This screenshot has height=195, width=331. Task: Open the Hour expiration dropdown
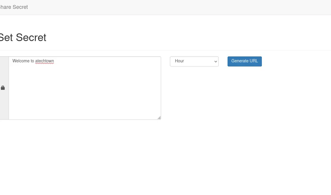[194, 61]
